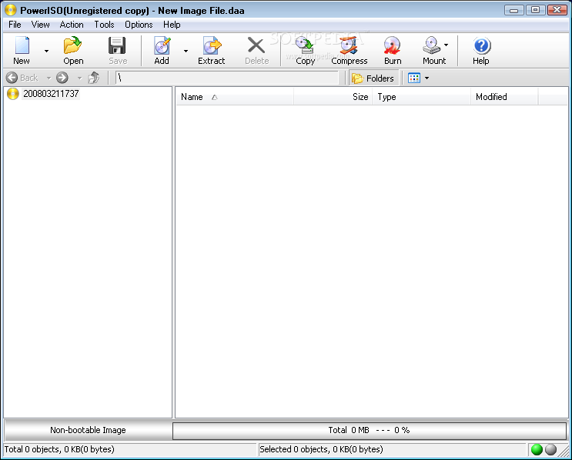Select the 200803211737 tree node
572x460 pixels.
(x=51, y=94)
